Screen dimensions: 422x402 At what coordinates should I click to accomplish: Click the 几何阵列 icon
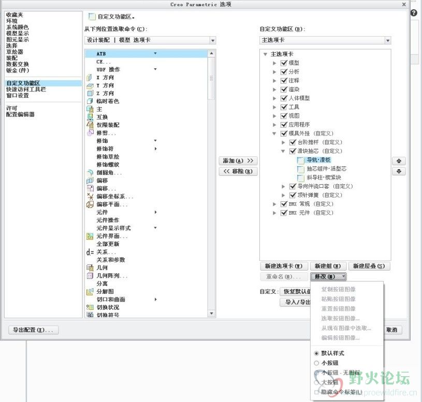[x=90, y=276]
